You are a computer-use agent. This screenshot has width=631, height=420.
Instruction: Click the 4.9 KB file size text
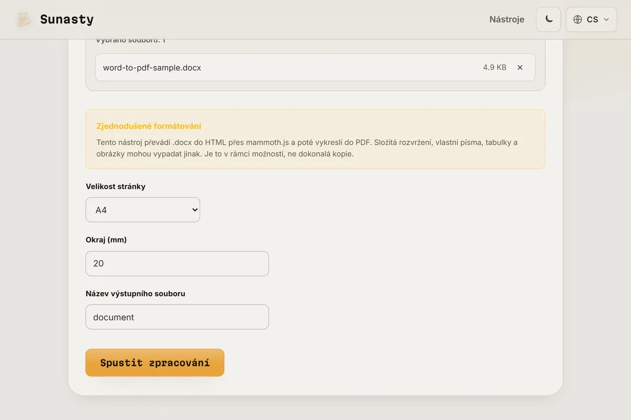[494, 68]
